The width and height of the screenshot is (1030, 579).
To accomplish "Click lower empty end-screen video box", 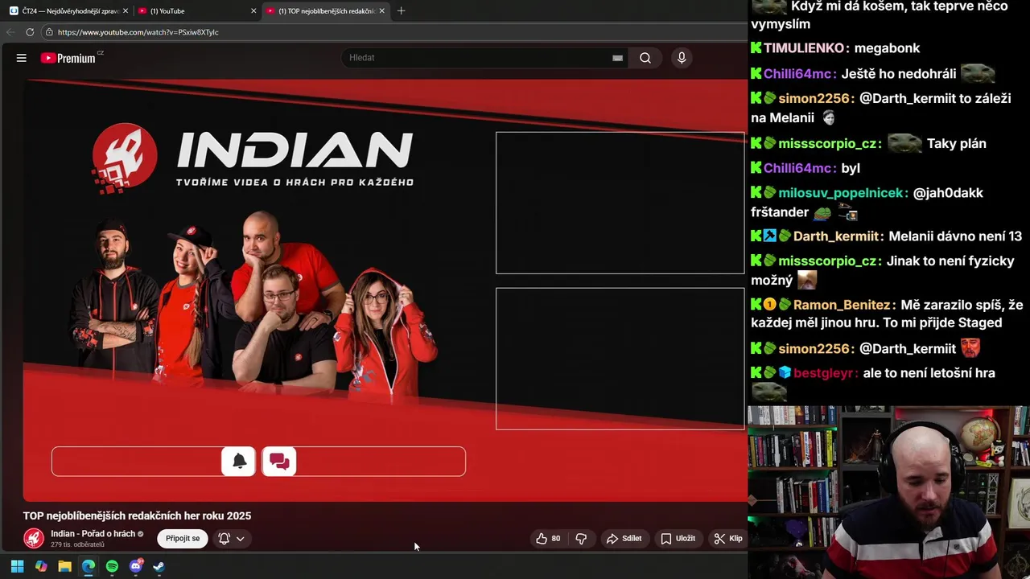I will coord(620,359).
